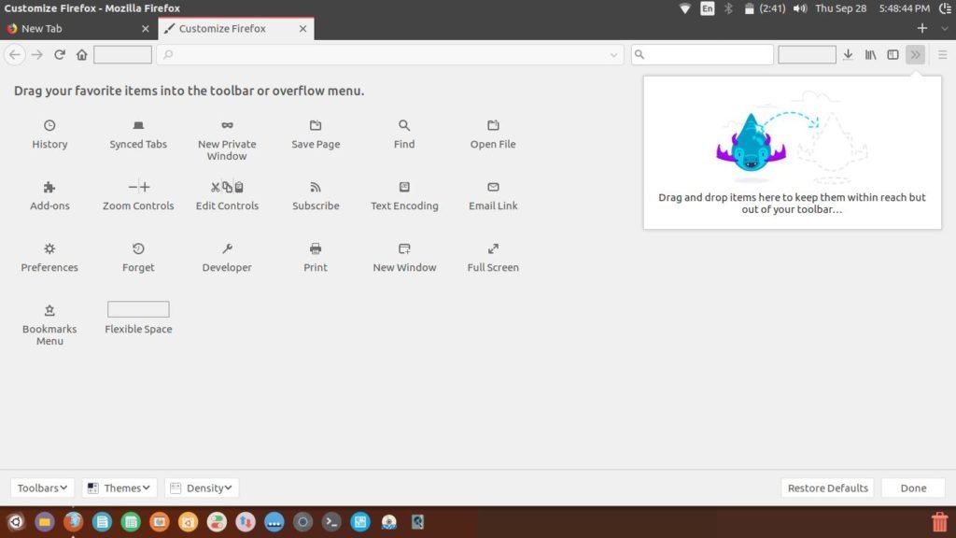Click the Library icon in the toolbar

(870, 54)
